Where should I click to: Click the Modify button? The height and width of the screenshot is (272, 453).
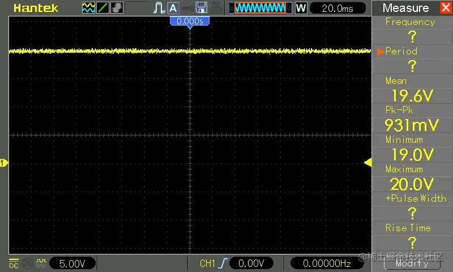coord(412,263)
